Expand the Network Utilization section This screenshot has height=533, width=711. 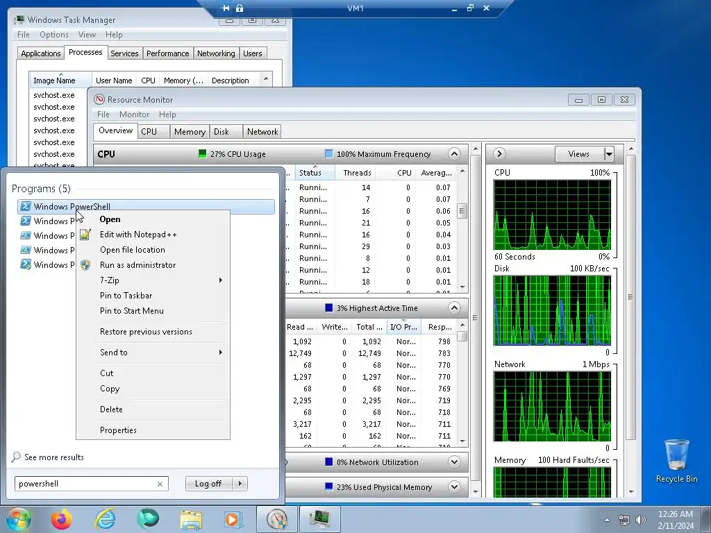[454, 462]
